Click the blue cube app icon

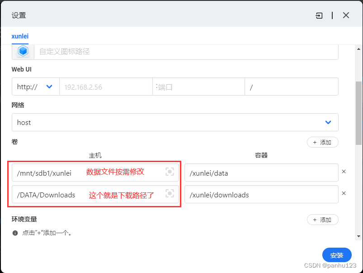pyautogui.click(x=23, y=51)
